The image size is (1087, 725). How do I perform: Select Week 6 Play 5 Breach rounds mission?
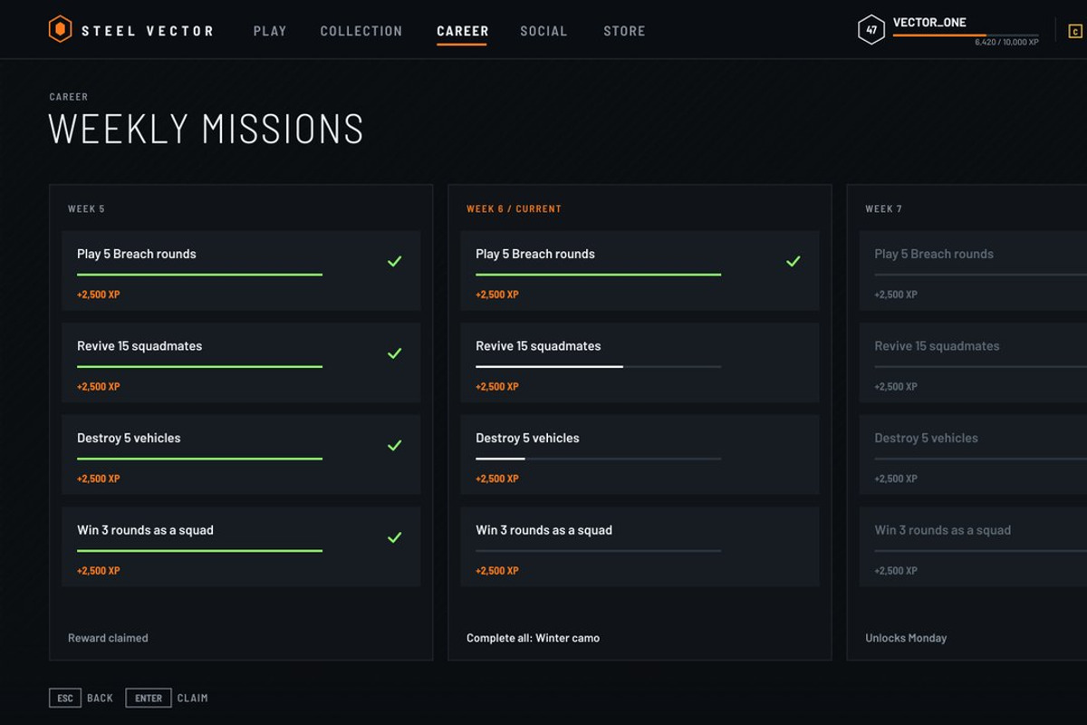pyautogui.click(x=640, y=270)
